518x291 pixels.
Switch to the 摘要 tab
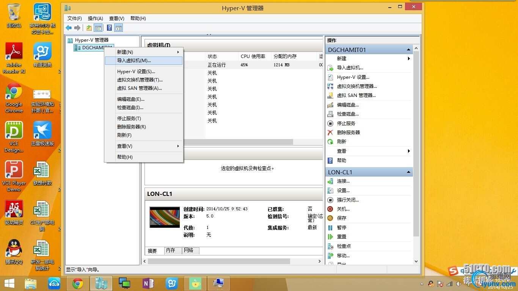tap(152, 251)
